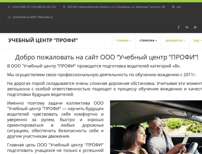The width and height of the screenshot is (202, 154).
Task: Click the Skype icon in top bar
Action: 173,7
